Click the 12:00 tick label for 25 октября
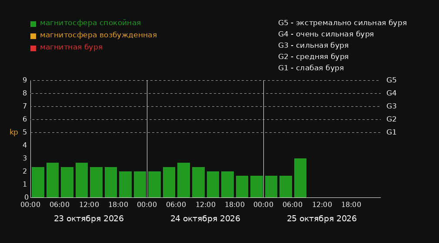 pos(322,205)
